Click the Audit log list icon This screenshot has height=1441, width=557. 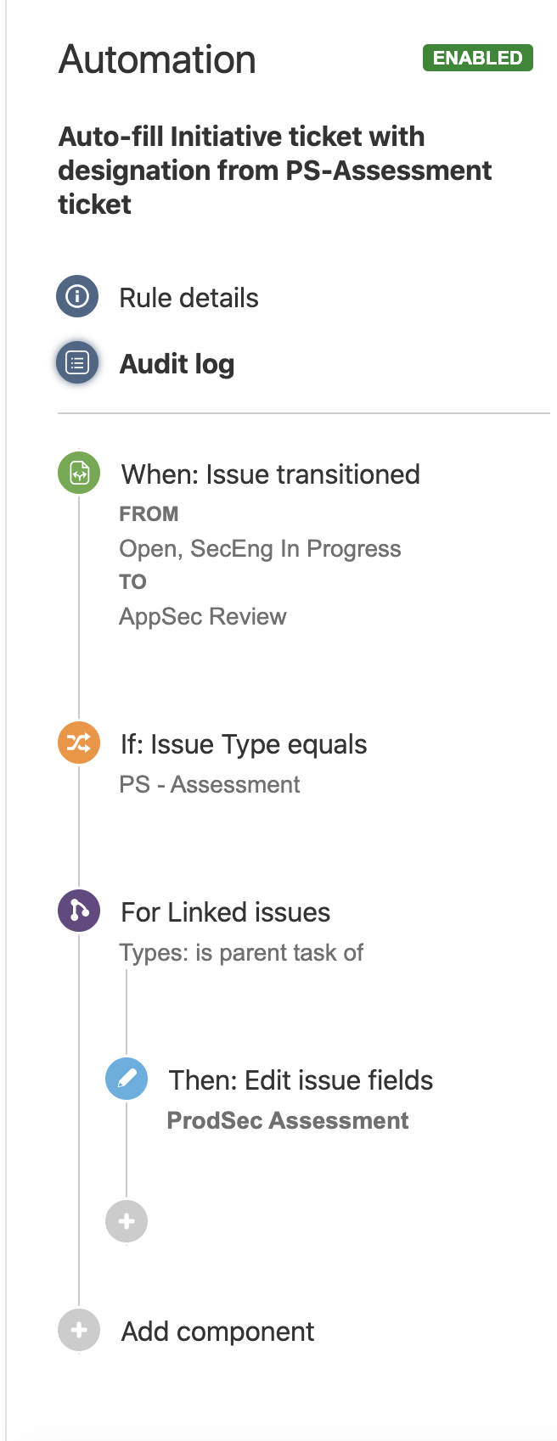[77, 363]
